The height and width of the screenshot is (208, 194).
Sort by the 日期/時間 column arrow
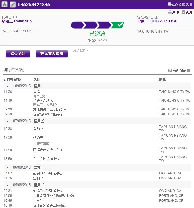(x=5, y=80)
